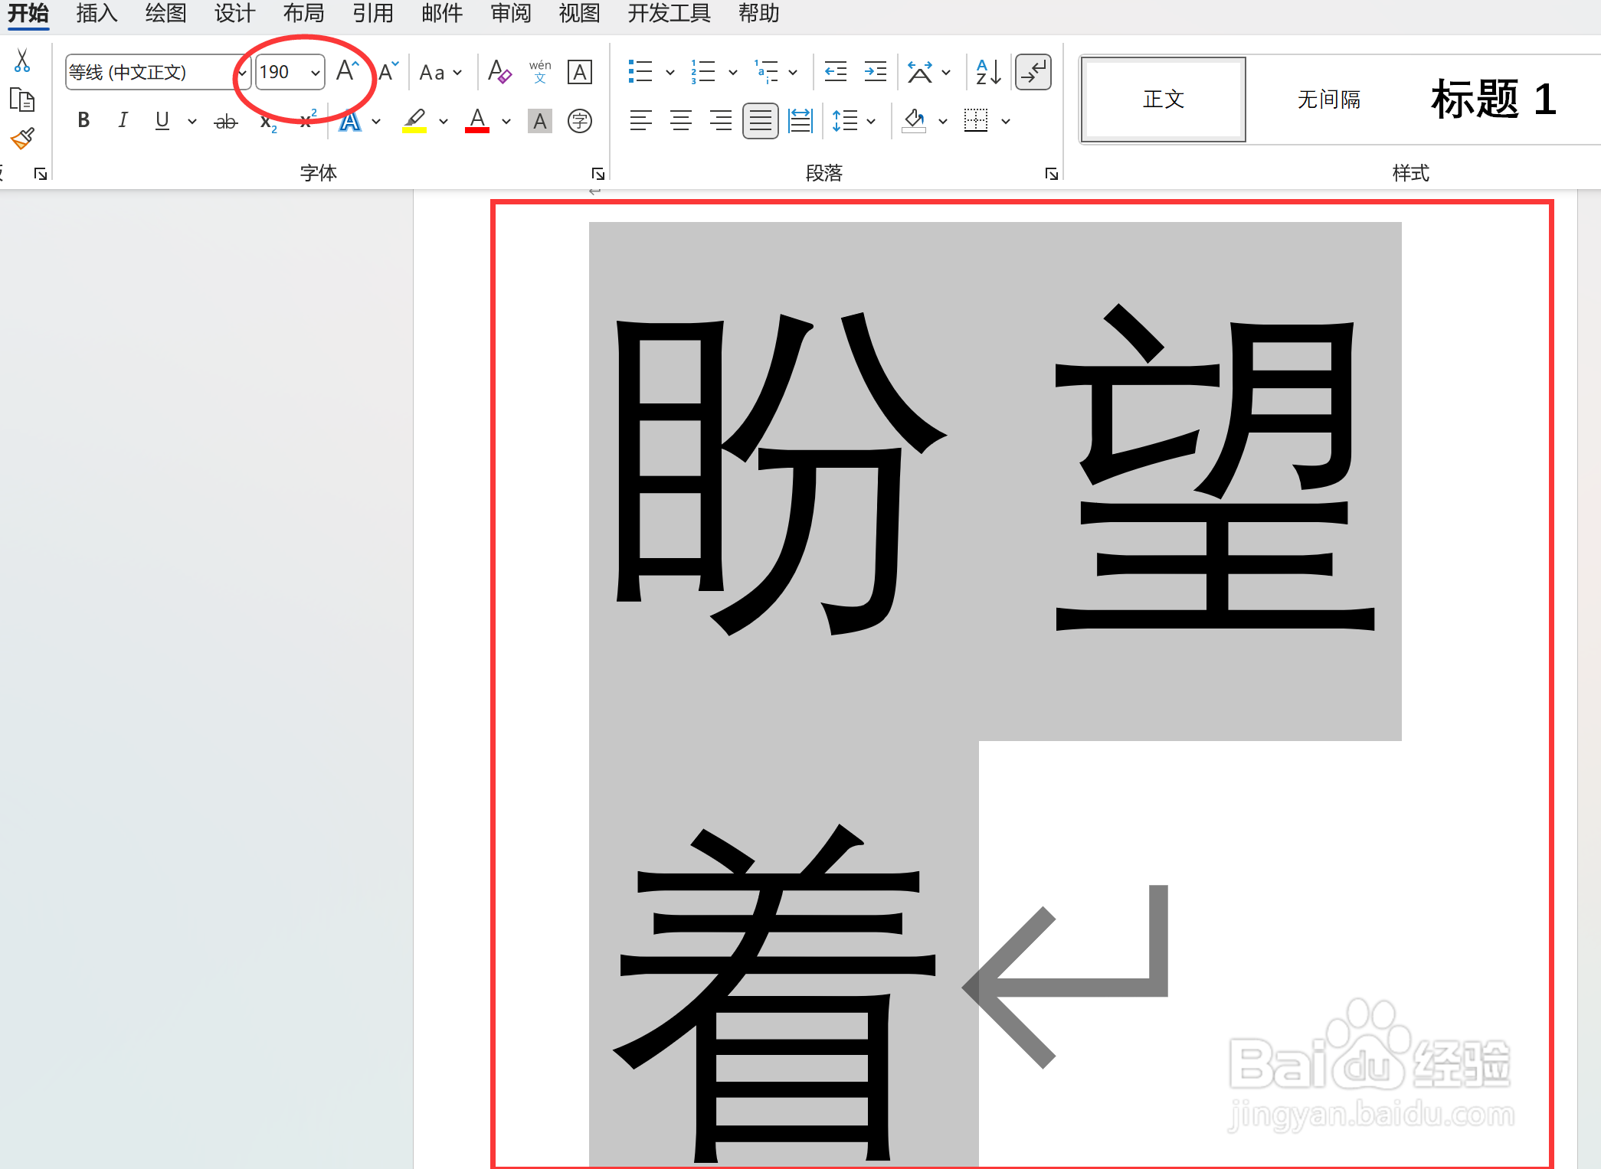1601x1169 pixels.
Task: Open the line spacing dropdown arrow
Action: pyautogui.click(x=871, y=121)
